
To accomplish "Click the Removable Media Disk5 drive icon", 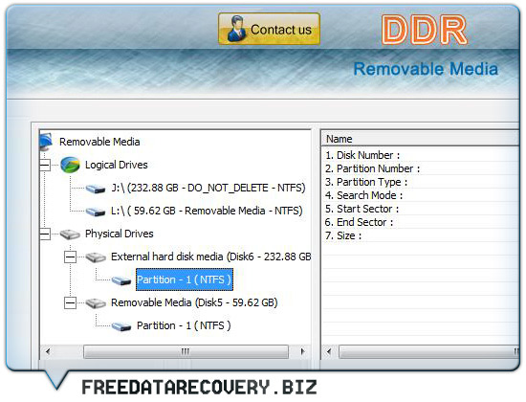I will click(96, 303).
